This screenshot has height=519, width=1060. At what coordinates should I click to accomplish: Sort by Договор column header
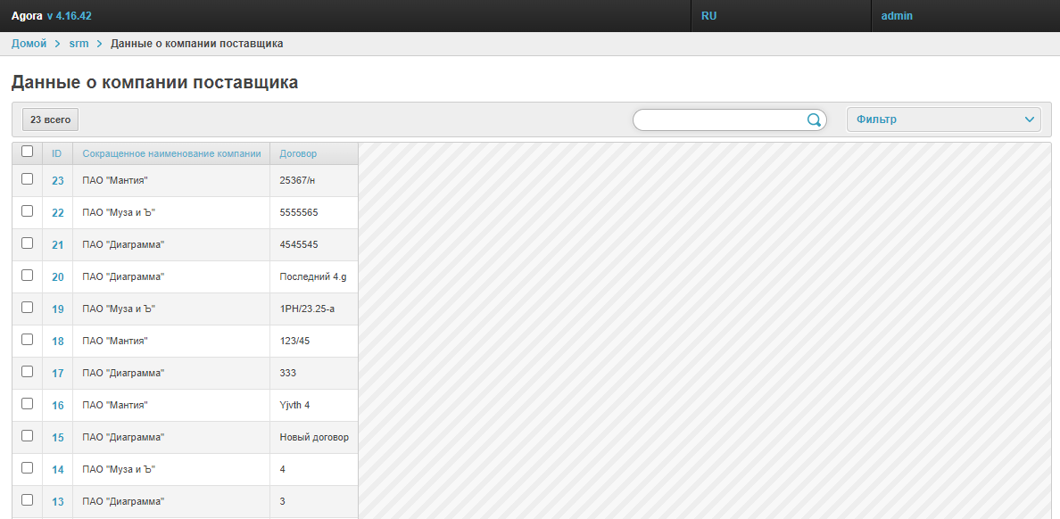[298, 153]
